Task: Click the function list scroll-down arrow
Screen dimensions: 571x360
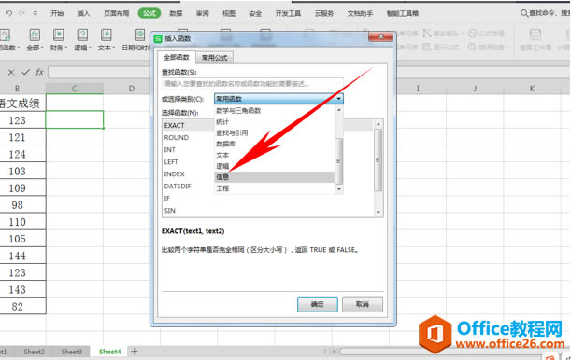Action: tap(378, 212)
